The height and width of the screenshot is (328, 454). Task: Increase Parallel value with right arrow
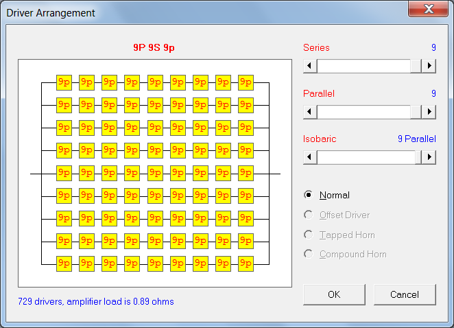429,112
